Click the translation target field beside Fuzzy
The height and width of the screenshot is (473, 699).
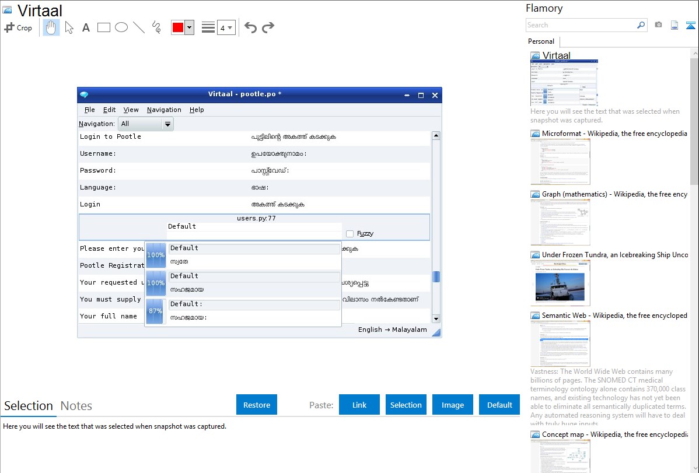254,235
